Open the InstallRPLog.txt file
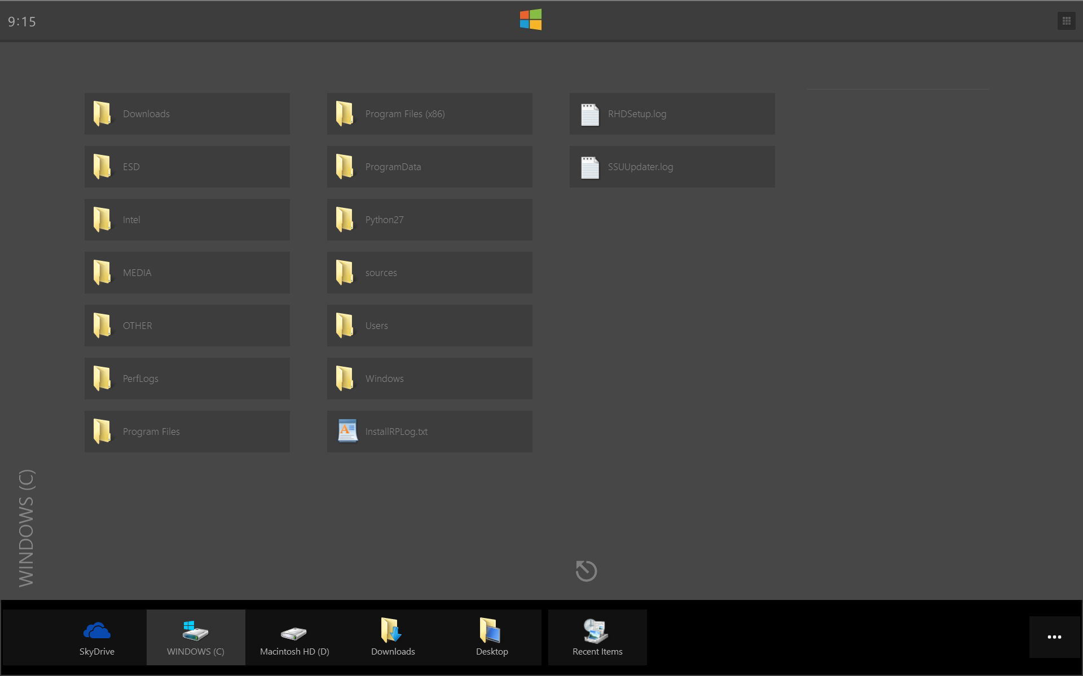The width and height of the screenshot is (1083, 676). tap(429, 432)
